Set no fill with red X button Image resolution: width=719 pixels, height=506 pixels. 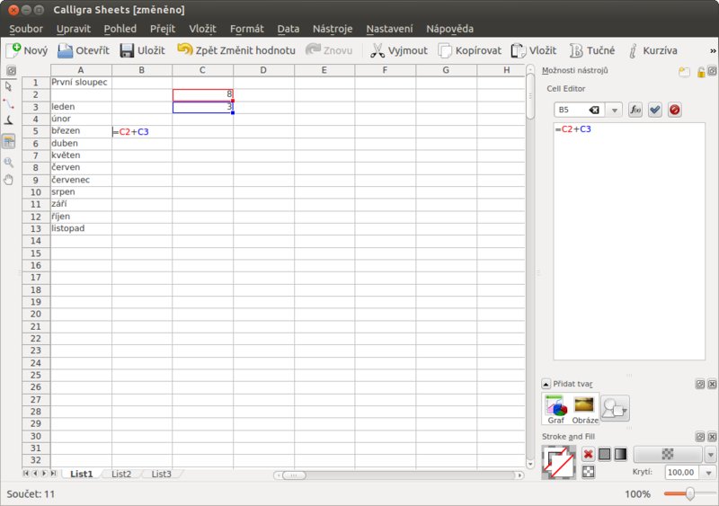point(588,454)
